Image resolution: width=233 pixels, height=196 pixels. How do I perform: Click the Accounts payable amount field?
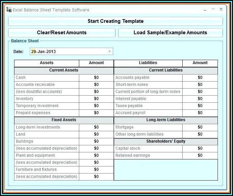(200, 78)
